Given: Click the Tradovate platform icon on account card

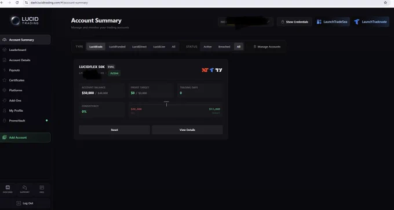Looking at the screenshot, I should coord(212,70).
